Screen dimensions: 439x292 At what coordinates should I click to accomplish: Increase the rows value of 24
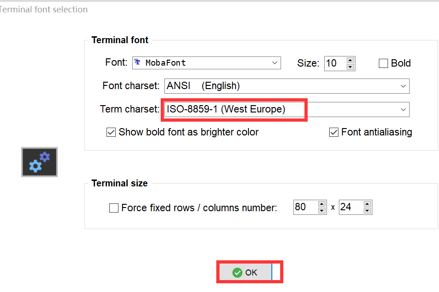point(367,204)
